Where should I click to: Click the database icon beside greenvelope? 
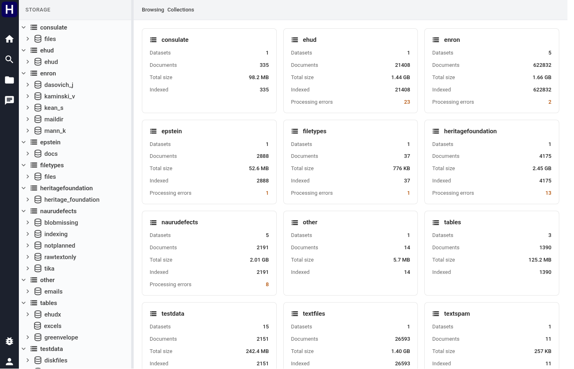38,337
